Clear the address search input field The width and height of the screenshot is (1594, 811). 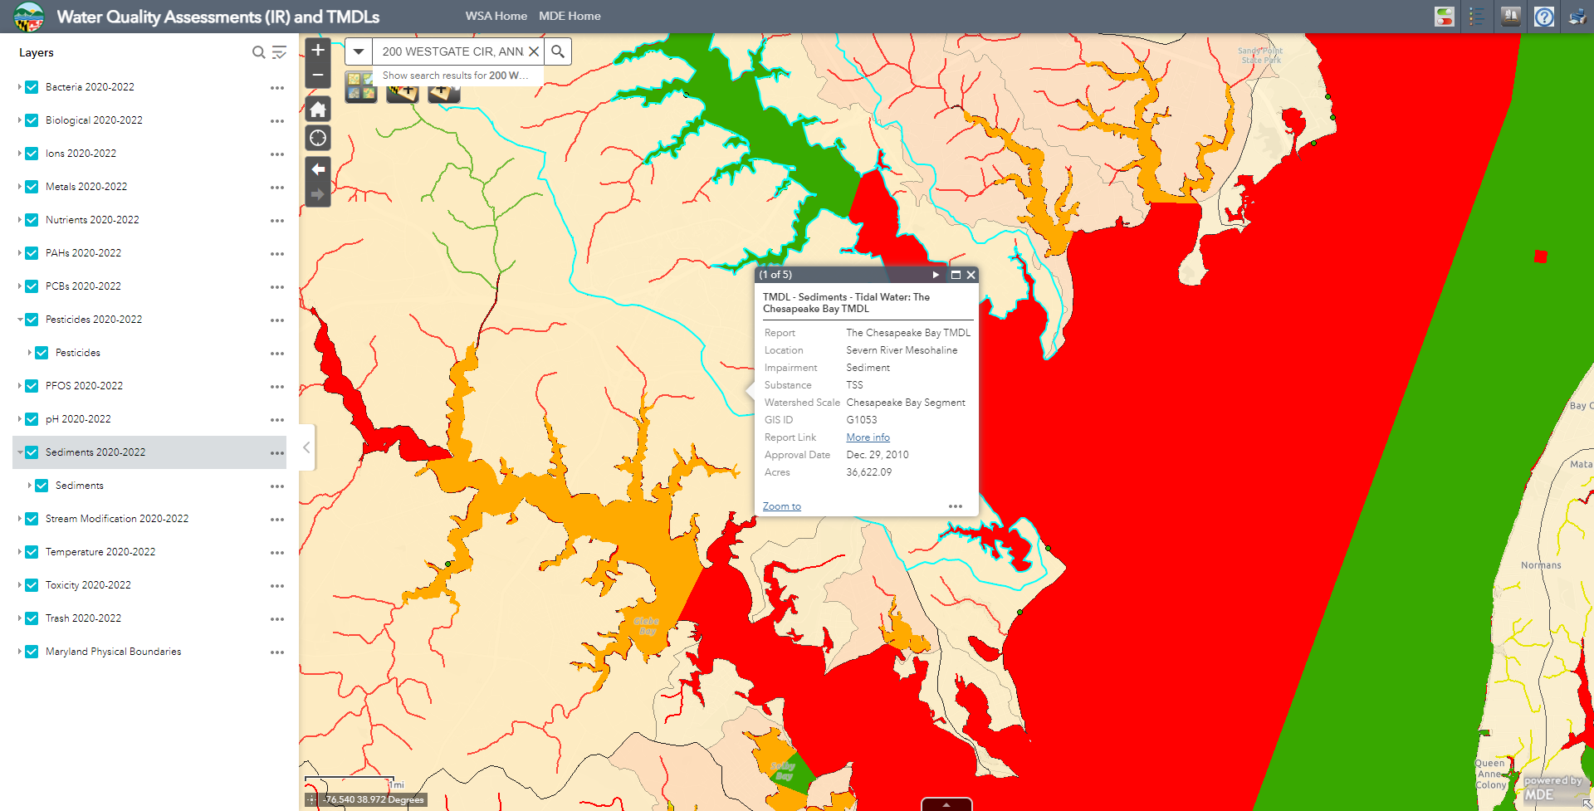coord(535,51)
